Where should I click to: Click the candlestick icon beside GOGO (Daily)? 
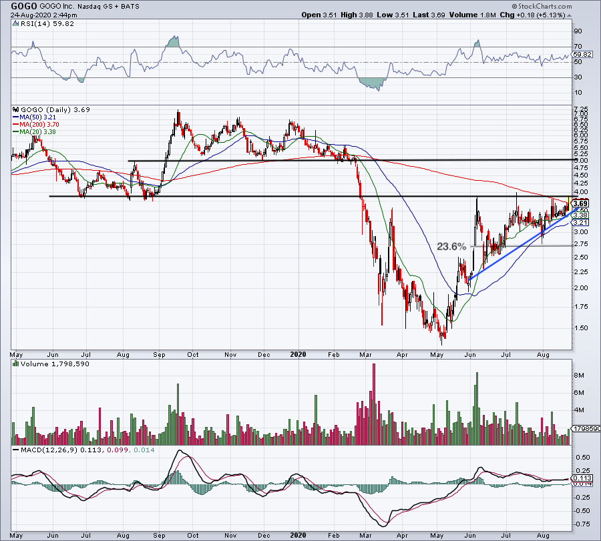(x=16, y=109)
